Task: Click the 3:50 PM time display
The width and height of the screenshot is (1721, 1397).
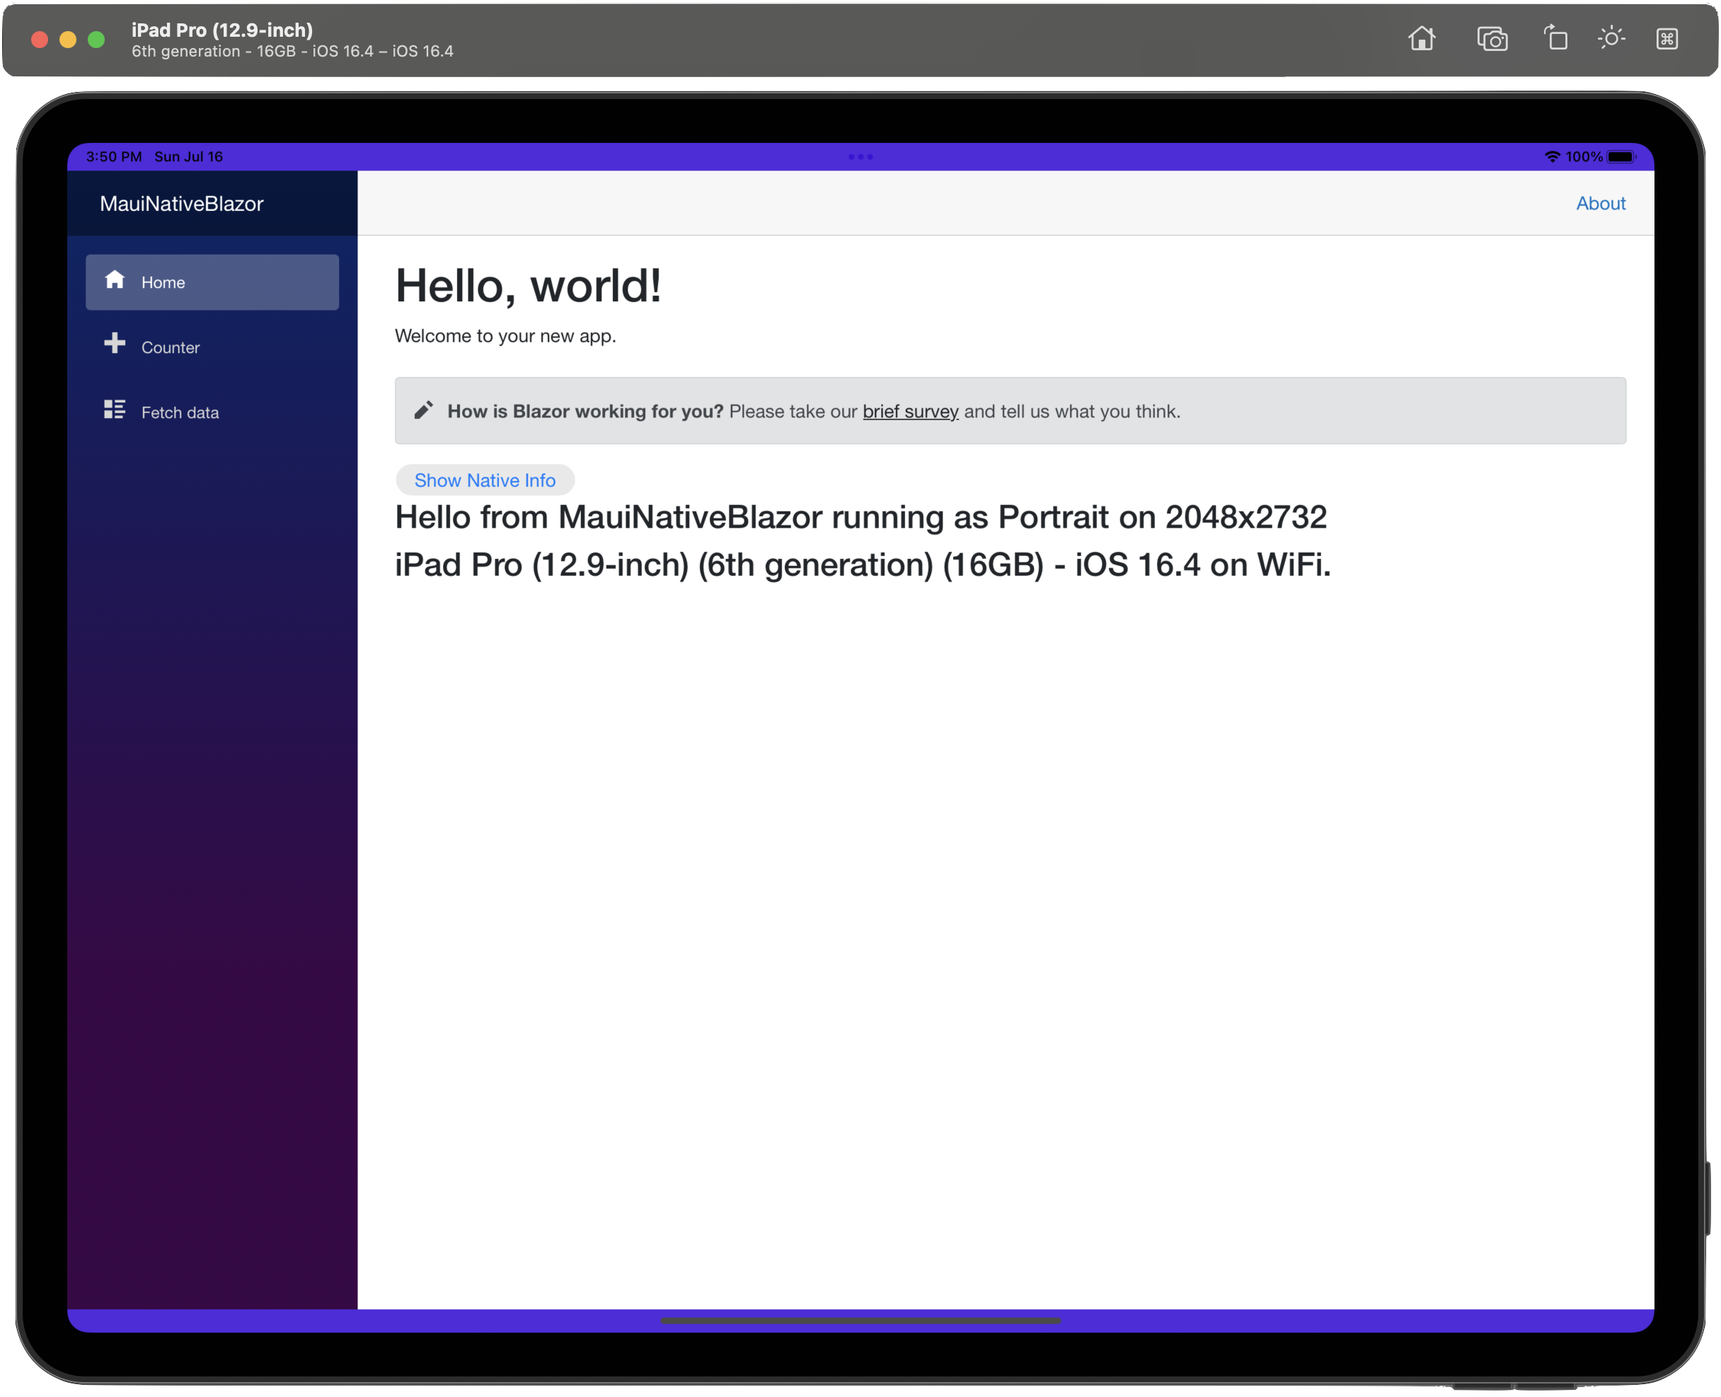Action: pyautogui.click(x=113, y=156)
